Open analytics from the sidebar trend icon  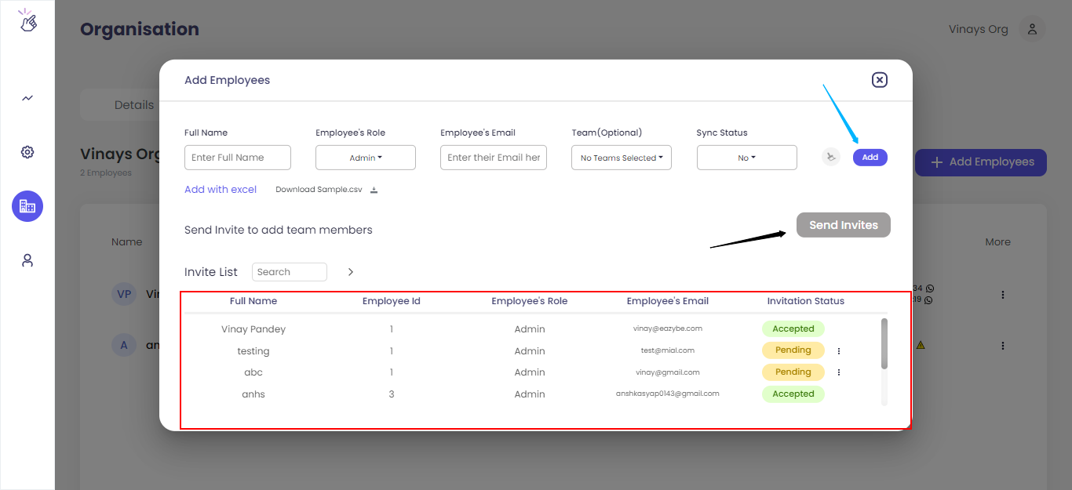pos(27,98)
